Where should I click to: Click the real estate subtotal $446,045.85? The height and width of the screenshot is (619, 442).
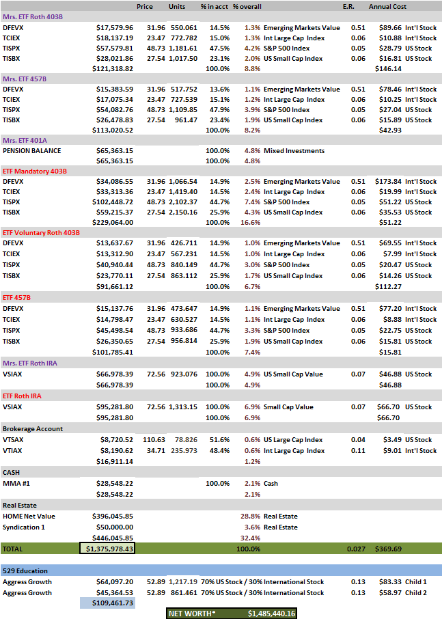coord(113,538)
